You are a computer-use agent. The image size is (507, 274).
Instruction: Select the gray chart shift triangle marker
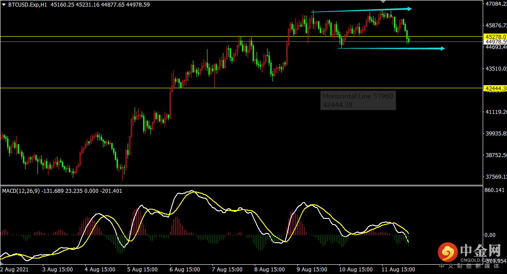click(x=382, y=2)
